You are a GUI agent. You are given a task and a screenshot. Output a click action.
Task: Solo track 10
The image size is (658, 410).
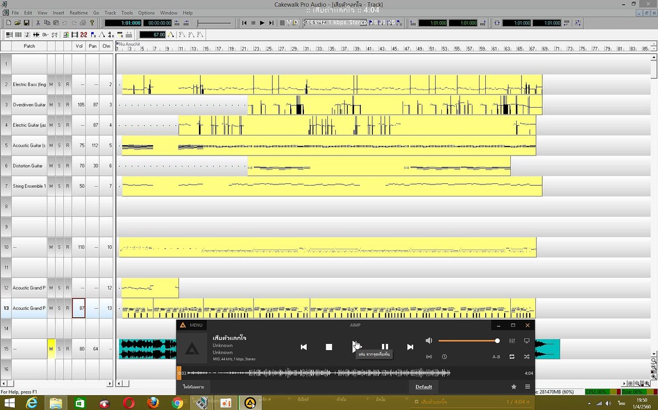[x=59, y=247]
